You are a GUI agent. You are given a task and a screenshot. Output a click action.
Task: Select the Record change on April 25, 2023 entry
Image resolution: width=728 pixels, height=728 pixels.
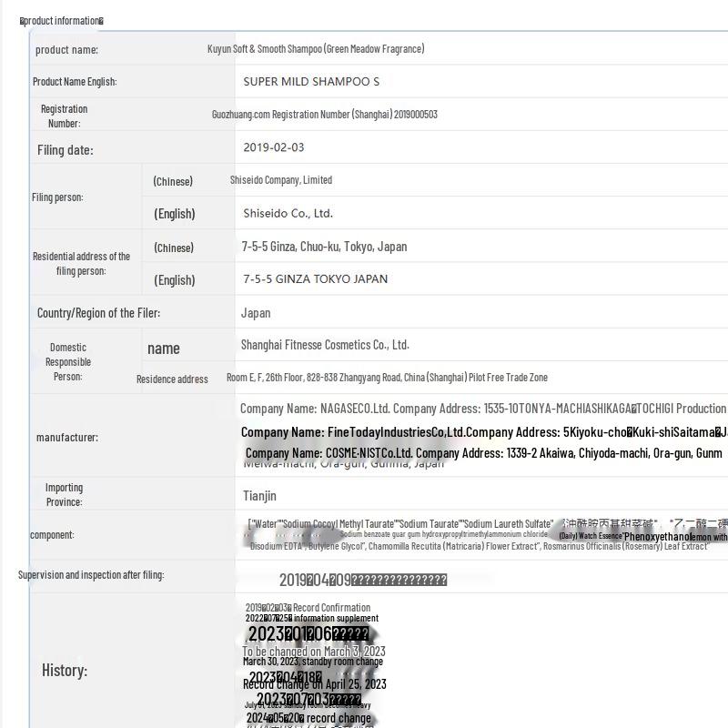point(315,684)
